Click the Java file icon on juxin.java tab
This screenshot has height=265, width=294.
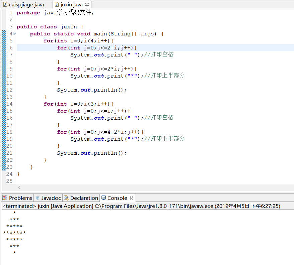tap(57, 4)
